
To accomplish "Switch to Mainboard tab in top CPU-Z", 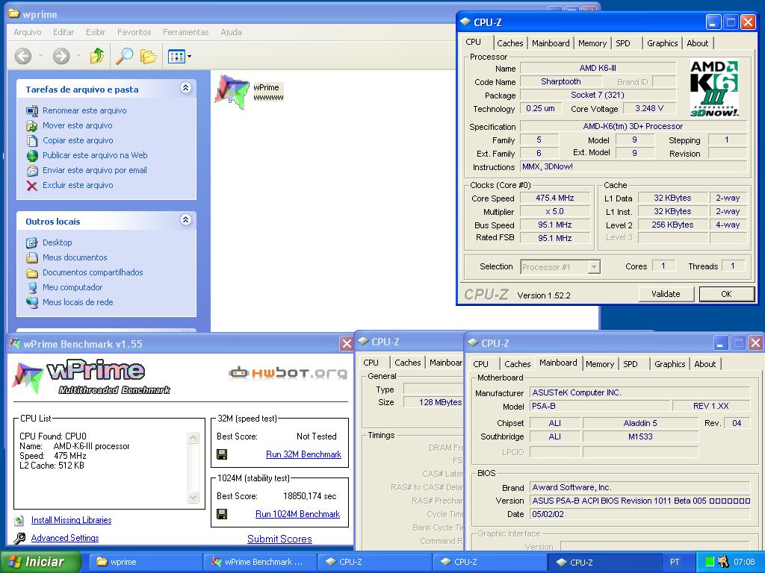I will [x=551, y=43].
